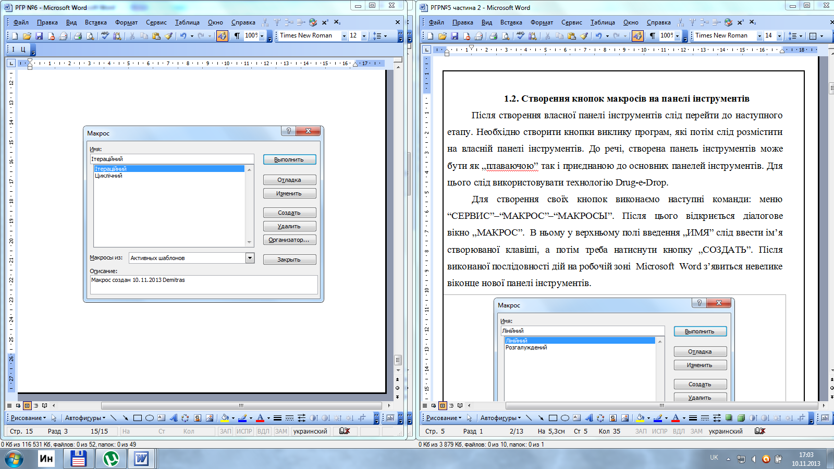Toggle ВДЛ extend selection in РГРN₂5 status bar
This screenshot has height=469, width=834.
tap(679, 431)
